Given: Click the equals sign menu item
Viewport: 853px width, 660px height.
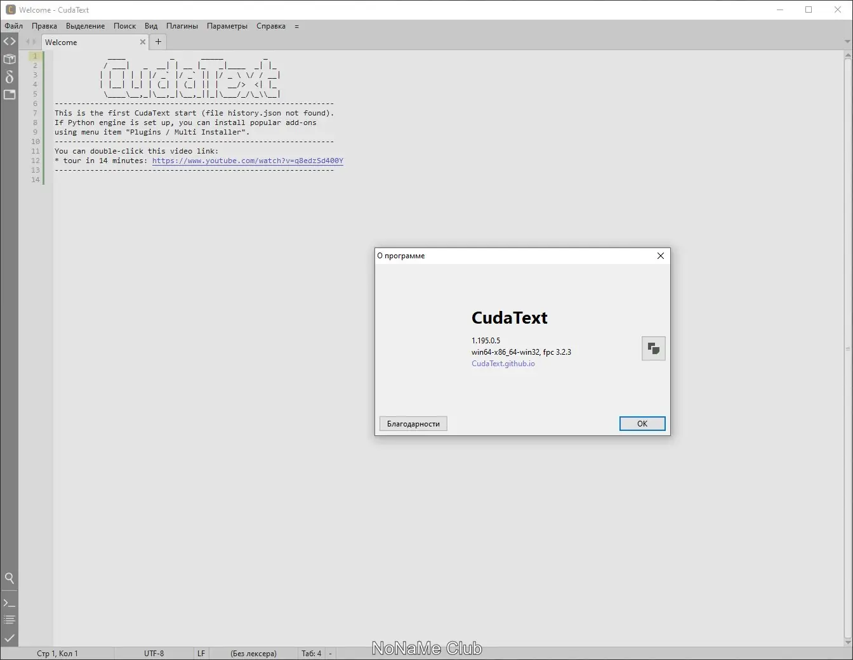Looking at the screenshot, I should 296,26.
